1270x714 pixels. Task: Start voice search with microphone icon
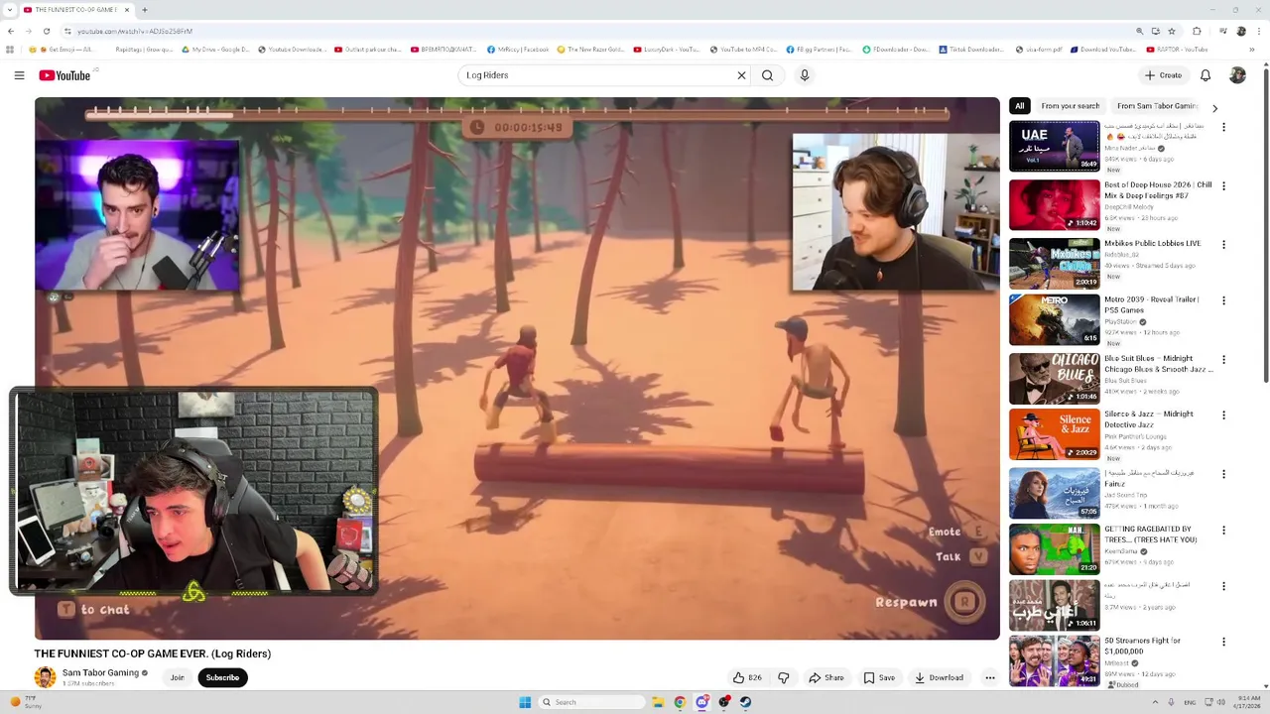[x=805, y=75]
